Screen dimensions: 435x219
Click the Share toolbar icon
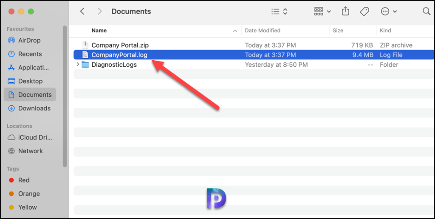point(345,11)
